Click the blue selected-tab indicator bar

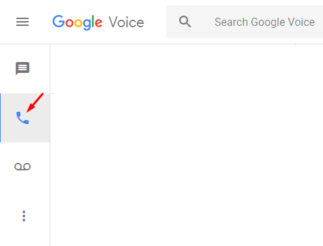click(x=1, y=118)
